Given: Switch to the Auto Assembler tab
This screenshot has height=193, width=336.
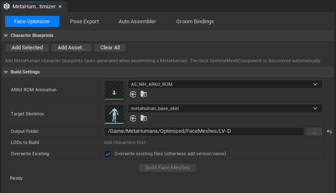Looking at the screenshot, I should (137, 22).
